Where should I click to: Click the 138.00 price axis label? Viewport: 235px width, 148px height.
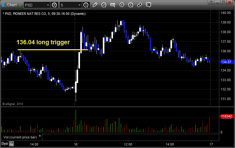[x=225, y=32]
